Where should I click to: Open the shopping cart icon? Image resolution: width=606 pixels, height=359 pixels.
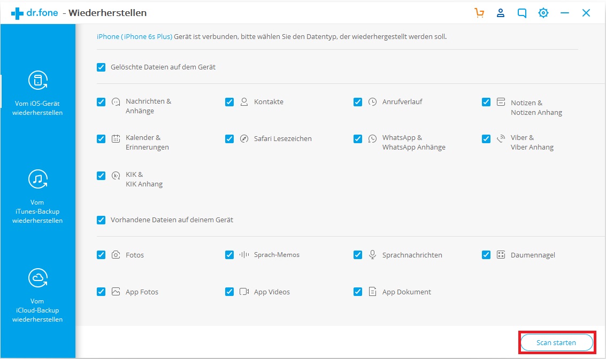(479, 13)
